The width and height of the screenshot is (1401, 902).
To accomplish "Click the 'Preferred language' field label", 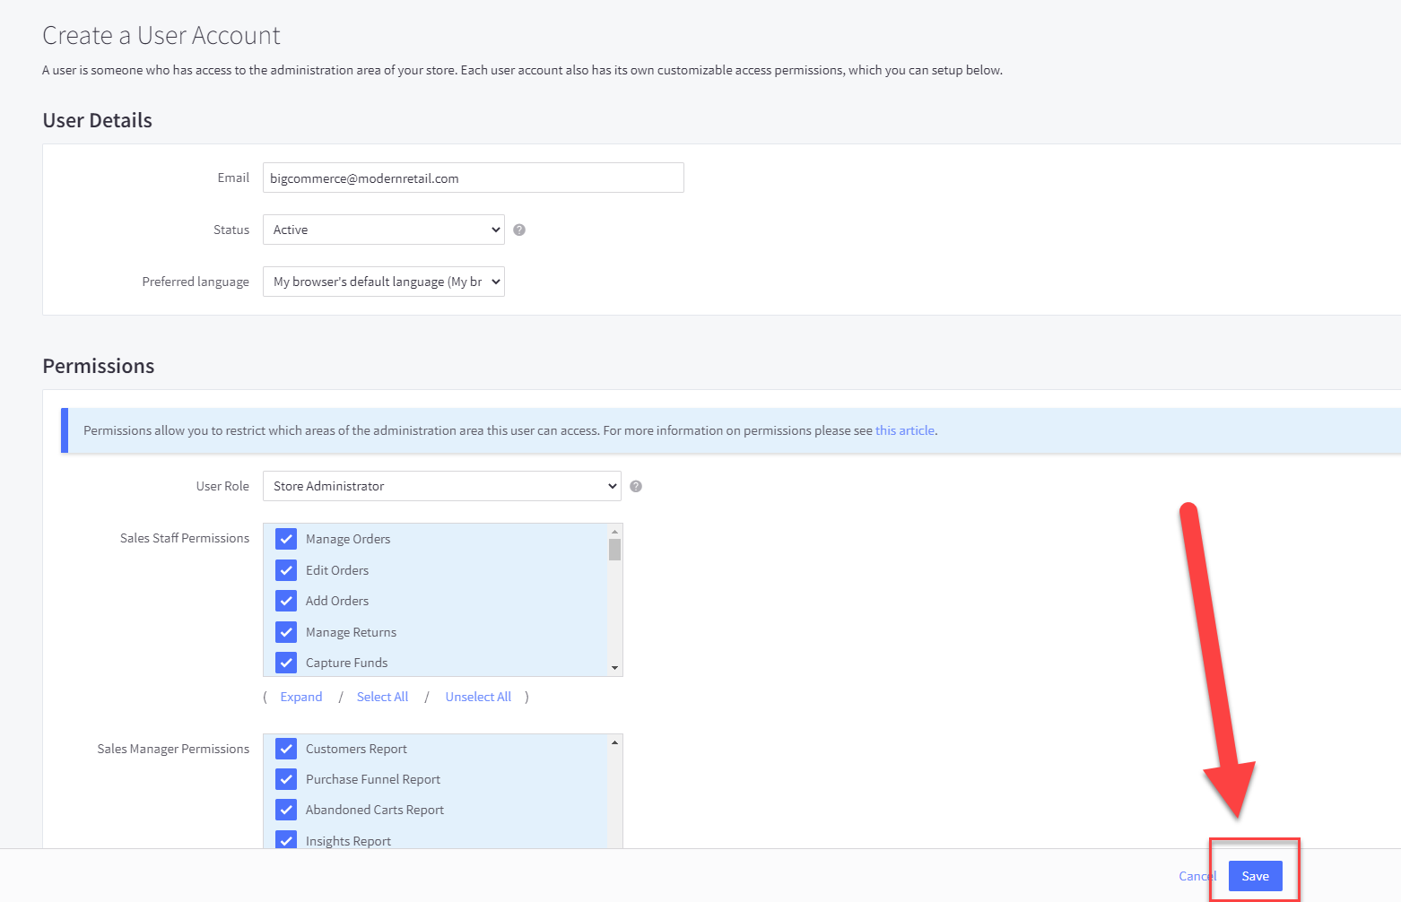I will [x=196, y=282].
